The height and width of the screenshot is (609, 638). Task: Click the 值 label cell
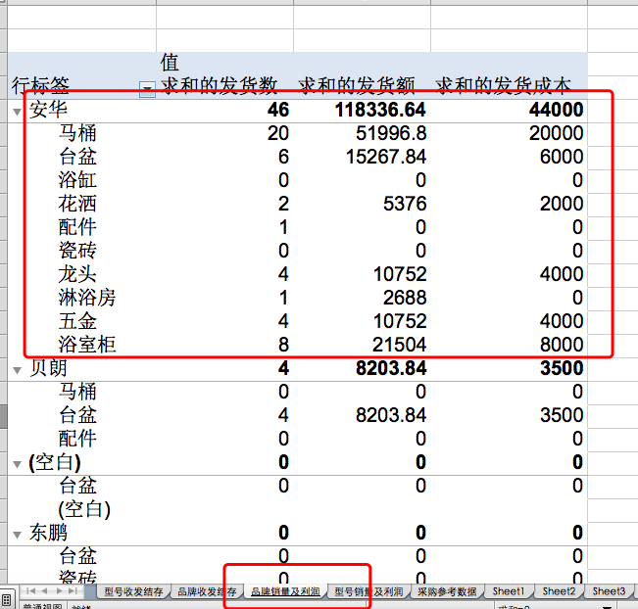pos(170,63)
